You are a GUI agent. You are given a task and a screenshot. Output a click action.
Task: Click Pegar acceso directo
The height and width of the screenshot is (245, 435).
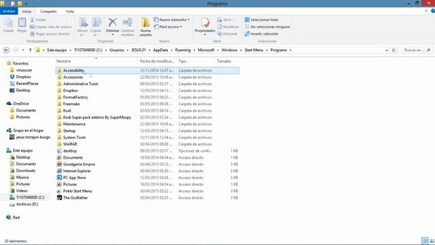coord(50,34)
